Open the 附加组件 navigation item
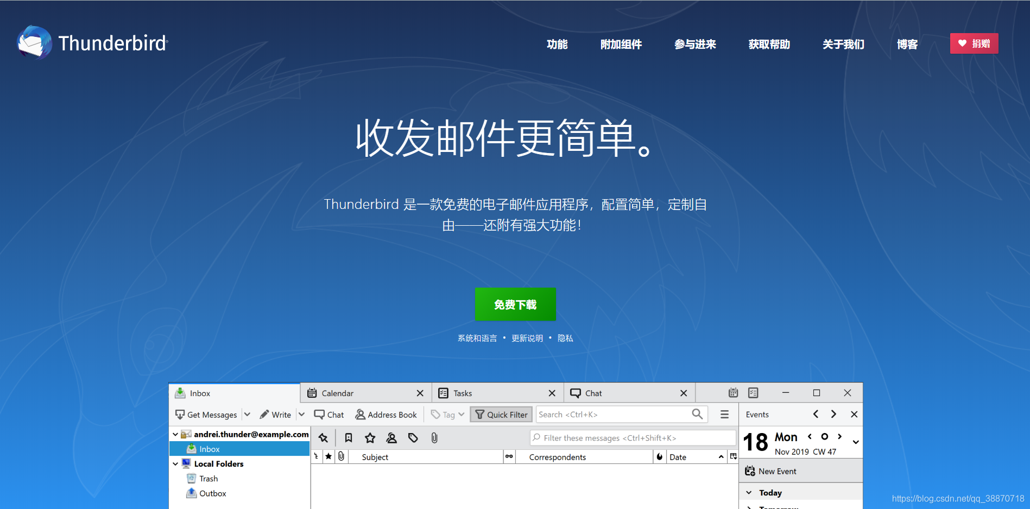The width and height of the screenshot is (1030, 509). point(621,44)
